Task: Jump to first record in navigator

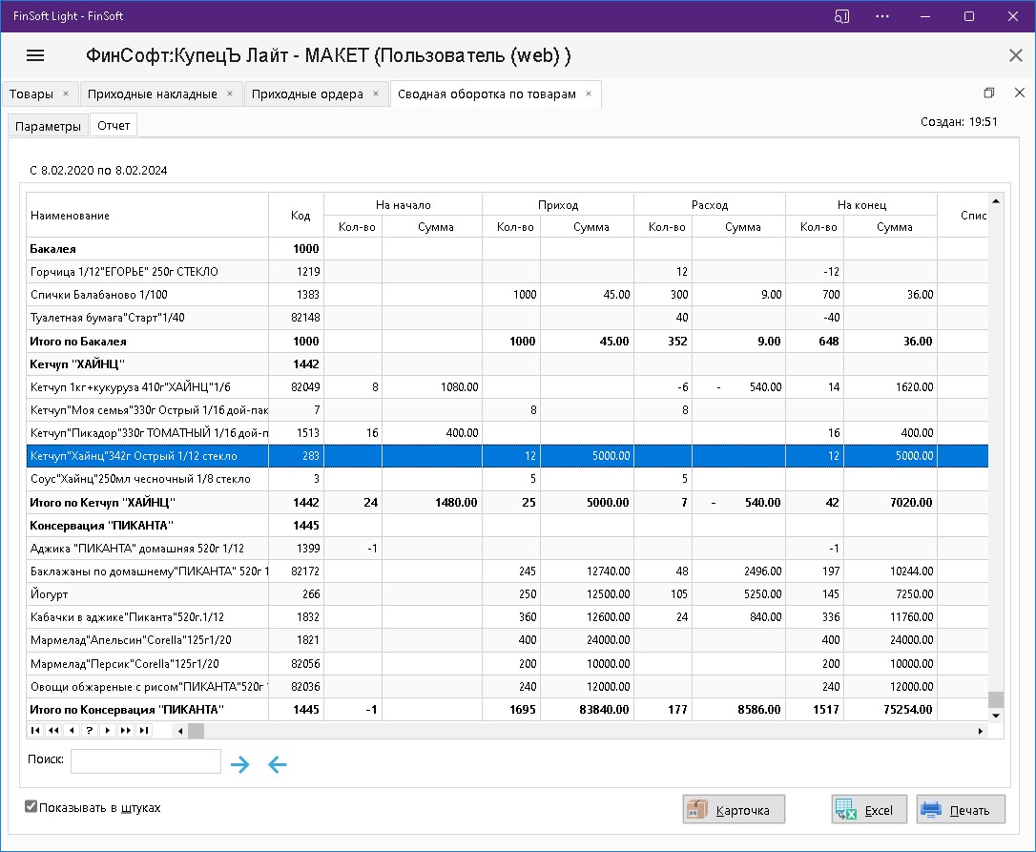Action: [35, 731]
